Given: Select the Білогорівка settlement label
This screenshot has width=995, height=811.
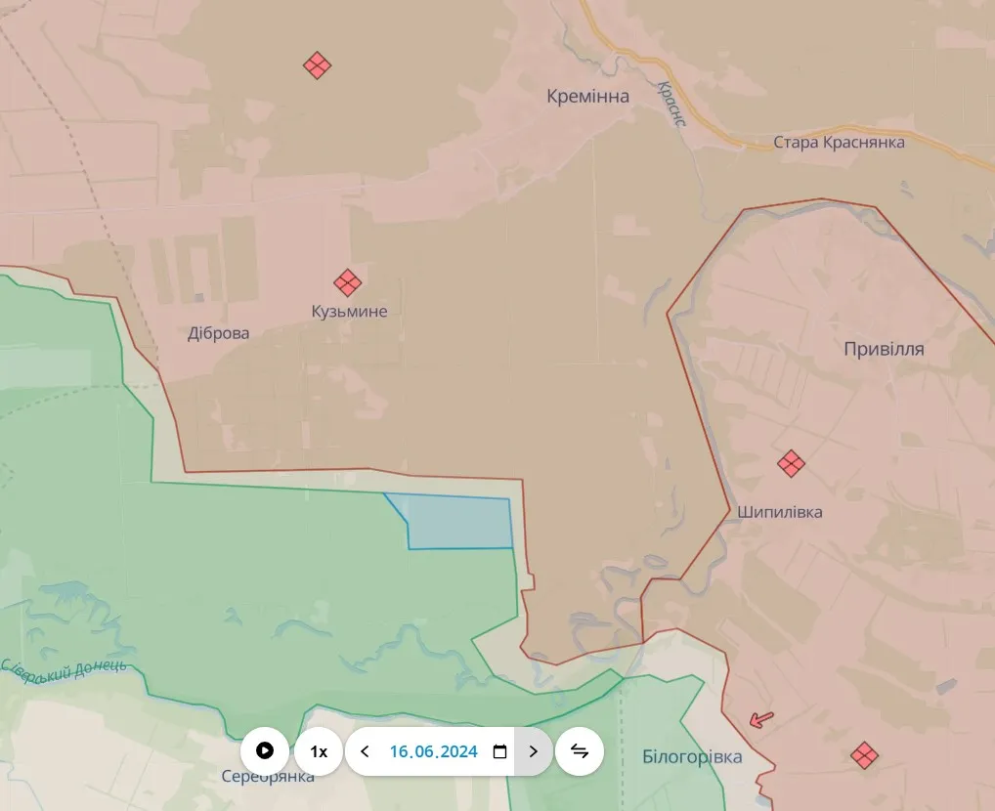Looking at the screenshot, I should pyautogui.click(x=692, y=757).
